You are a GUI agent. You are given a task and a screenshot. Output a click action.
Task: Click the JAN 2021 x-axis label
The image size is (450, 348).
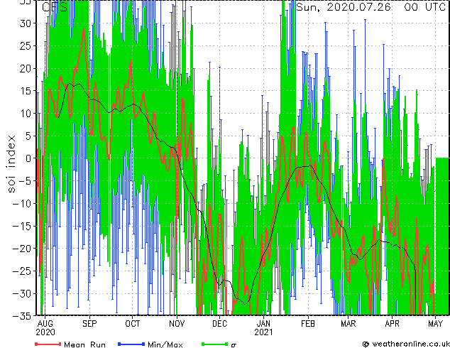click(x=263, y=328)
